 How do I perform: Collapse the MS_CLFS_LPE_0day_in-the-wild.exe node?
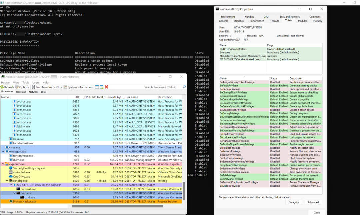[10, 185]
